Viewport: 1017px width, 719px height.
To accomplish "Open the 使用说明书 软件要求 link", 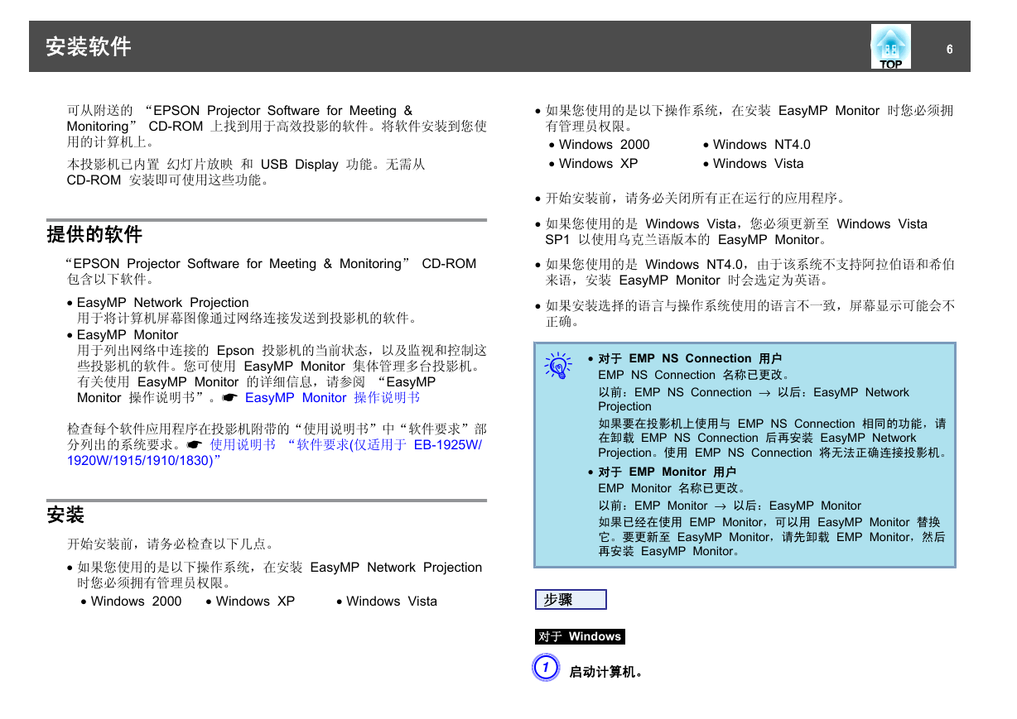I will 274,452.
